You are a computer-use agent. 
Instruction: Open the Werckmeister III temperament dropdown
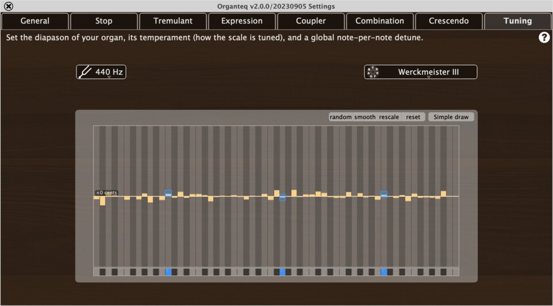coord(421,72)
